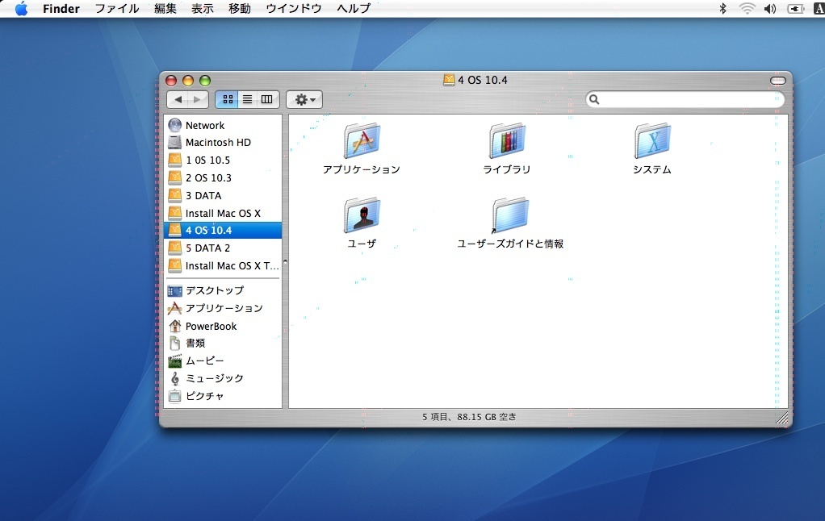
Task: Open the battery power status menu
Action: click(x=796, y=8)
